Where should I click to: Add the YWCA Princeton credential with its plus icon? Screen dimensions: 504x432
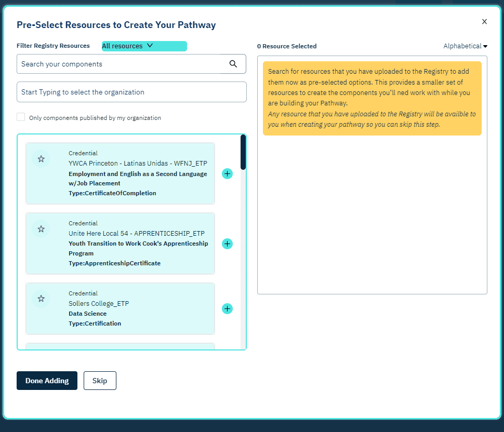pos(227,173)
